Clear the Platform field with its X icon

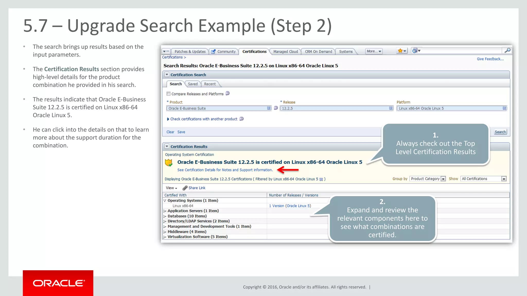504,108
